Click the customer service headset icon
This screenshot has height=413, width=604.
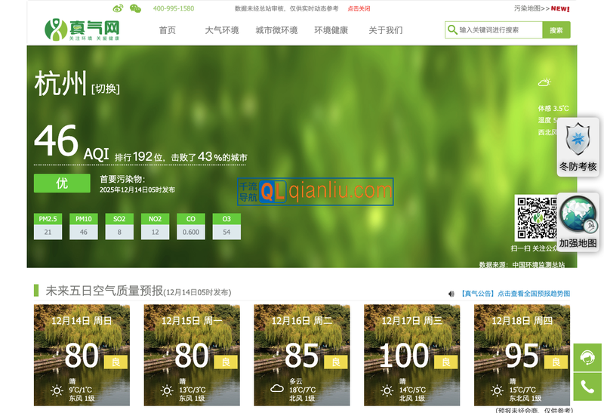(587, 357)
